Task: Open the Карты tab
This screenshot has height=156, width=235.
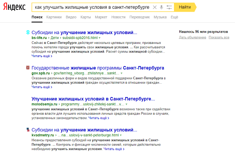Action: [86, 17]
